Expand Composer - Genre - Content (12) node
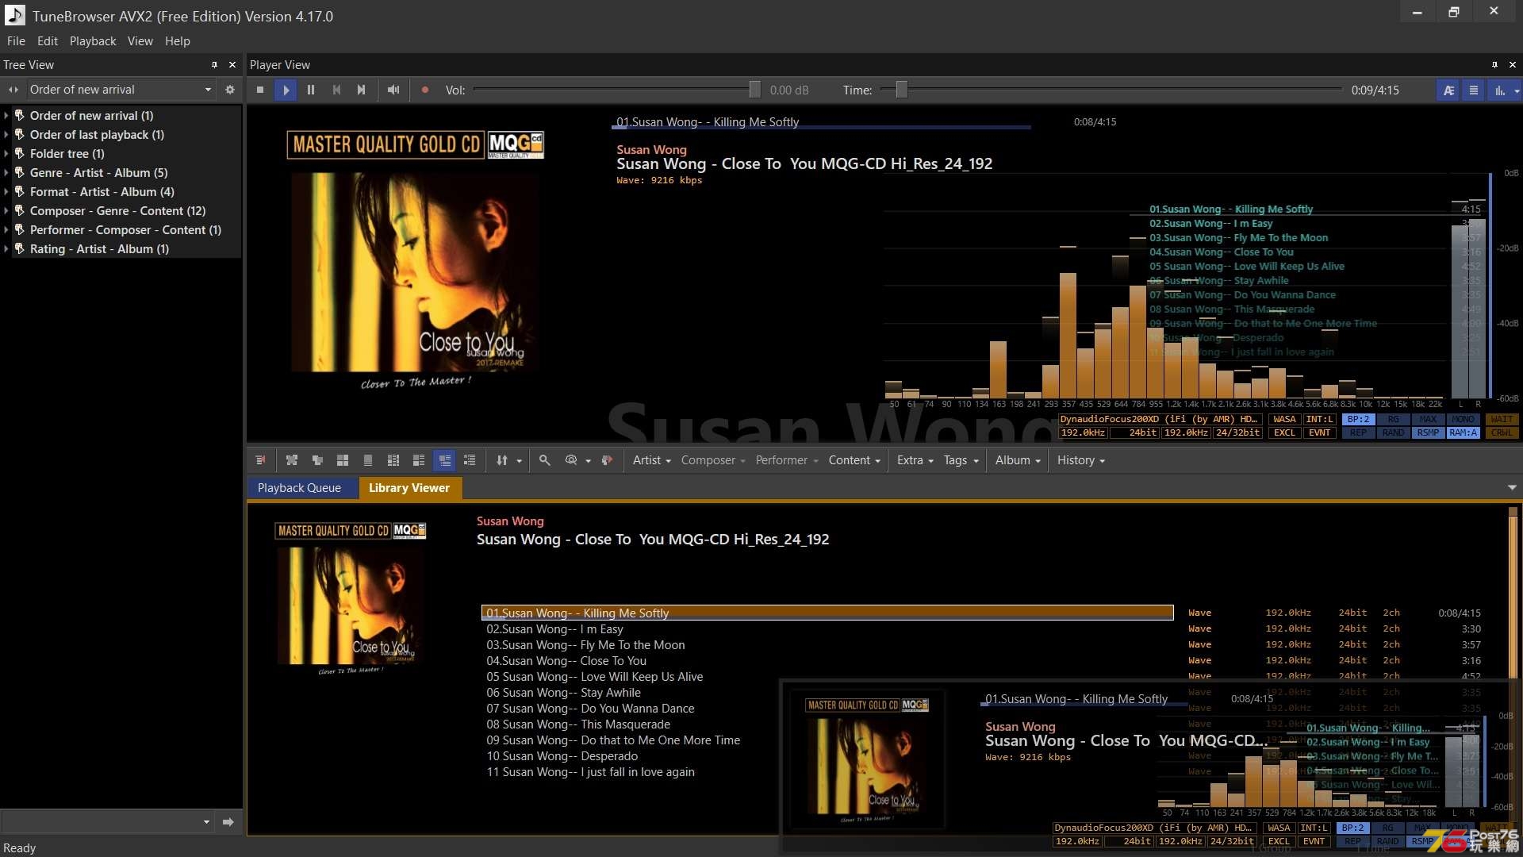1523x857 pixels. 6,211
